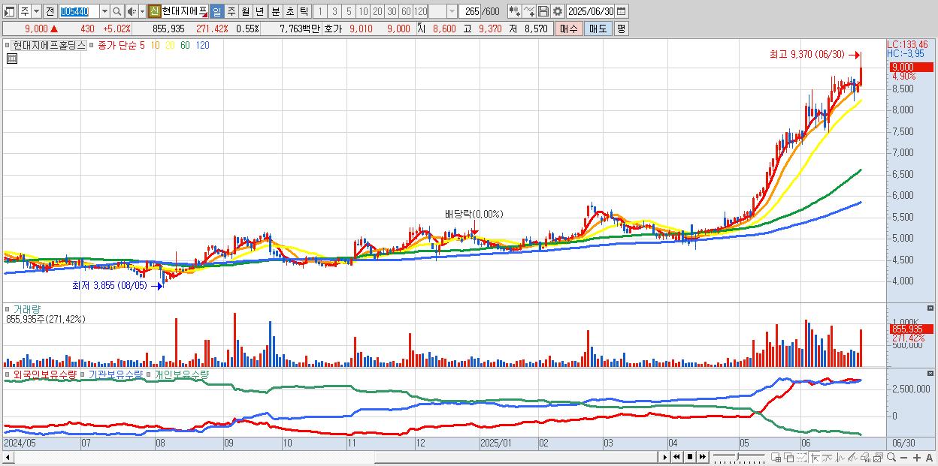This screenshot has height=466, width=938.
Task: Click the plus zoom-in icon at bottom
Action: (x=917, y=457)
